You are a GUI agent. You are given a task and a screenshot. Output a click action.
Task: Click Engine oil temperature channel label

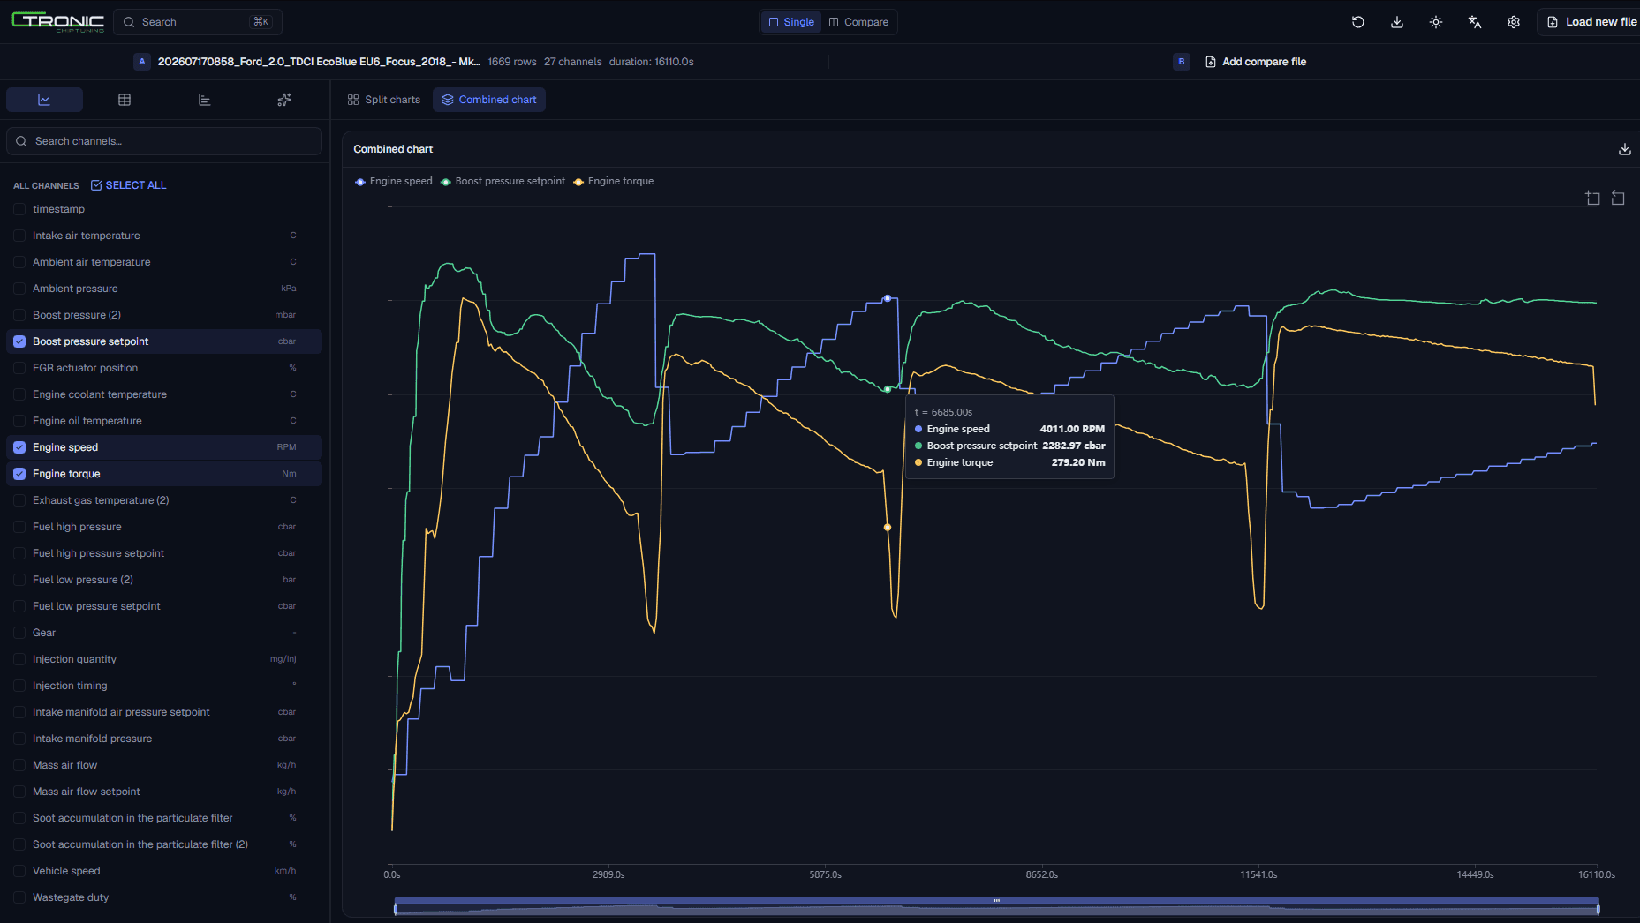(x=87, y=421)
